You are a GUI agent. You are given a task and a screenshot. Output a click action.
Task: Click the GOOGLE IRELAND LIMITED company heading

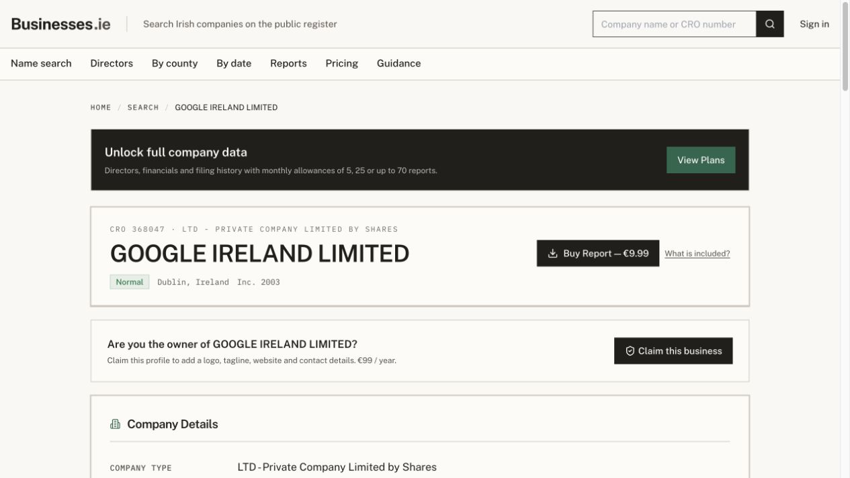click(x=259, y=254)
